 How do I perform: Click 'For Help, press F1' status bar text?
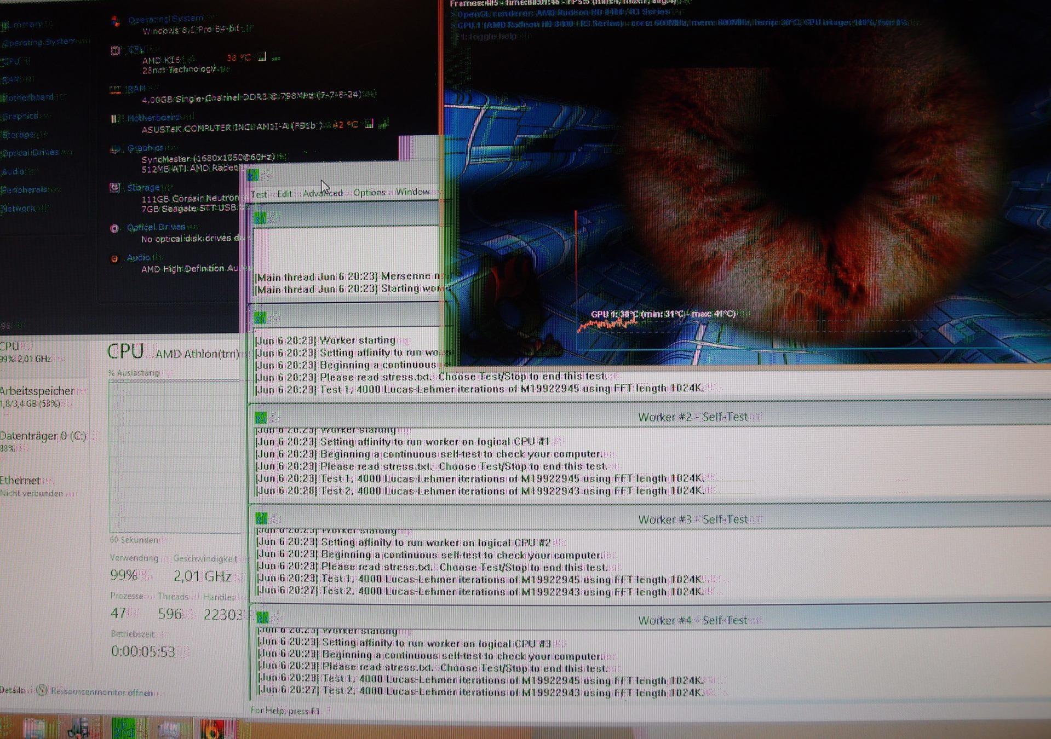[285, 711]
